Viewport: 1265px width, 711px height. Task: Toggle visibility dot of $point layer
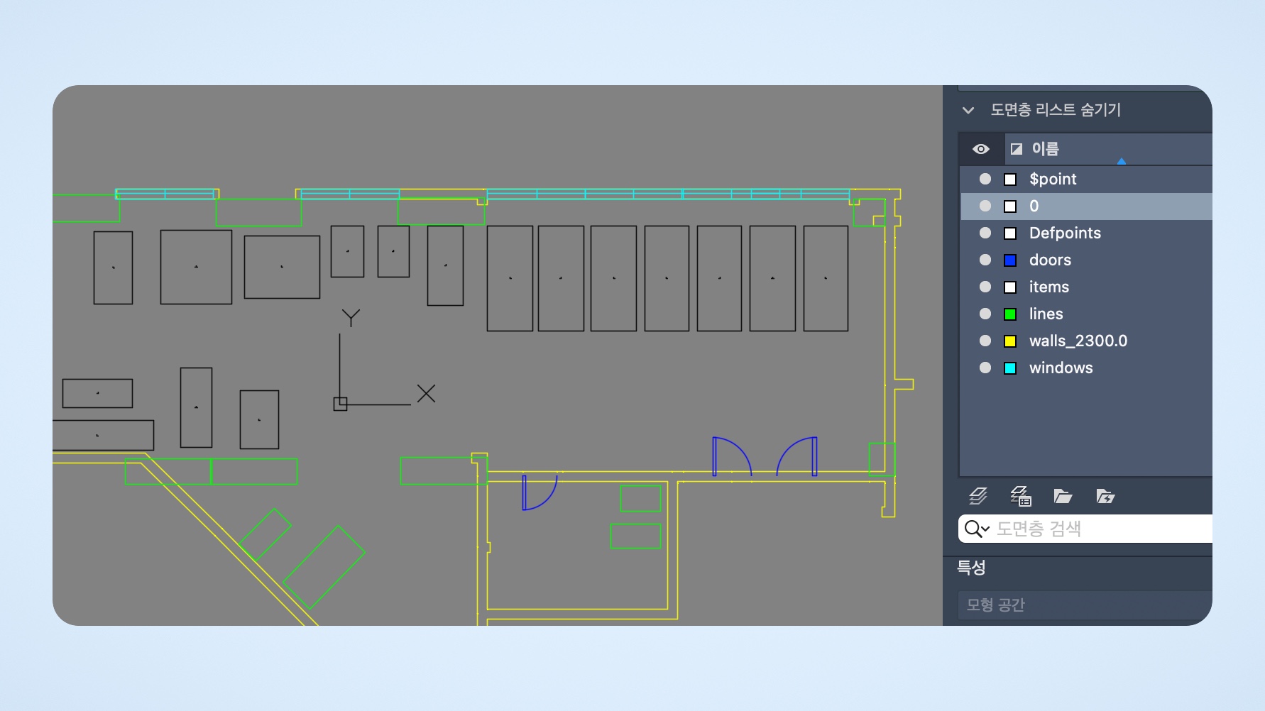click(985, 179)
